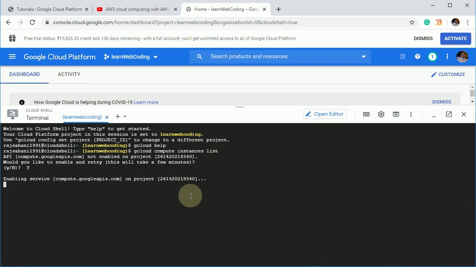Image resolution: width=476 pixels, height=267 pixels.
Task: Click the 'gcloud compute instances list' command text
Action: click(176, 151)
